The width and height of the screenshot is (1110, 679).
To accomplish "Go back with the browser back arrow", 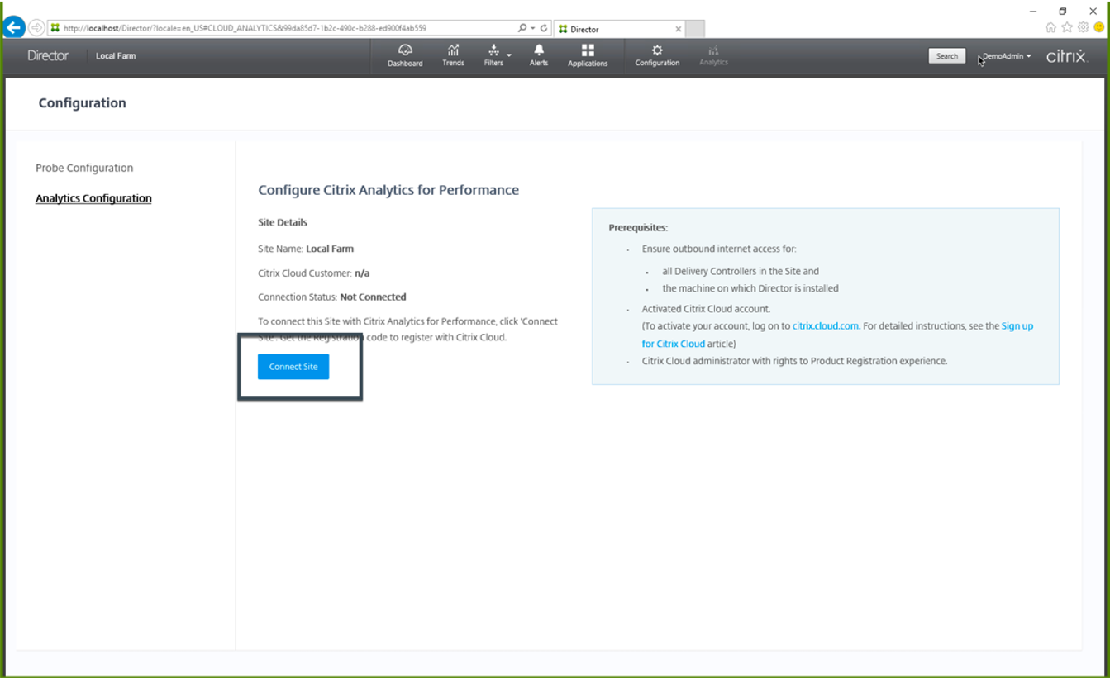I will (14, 28).
